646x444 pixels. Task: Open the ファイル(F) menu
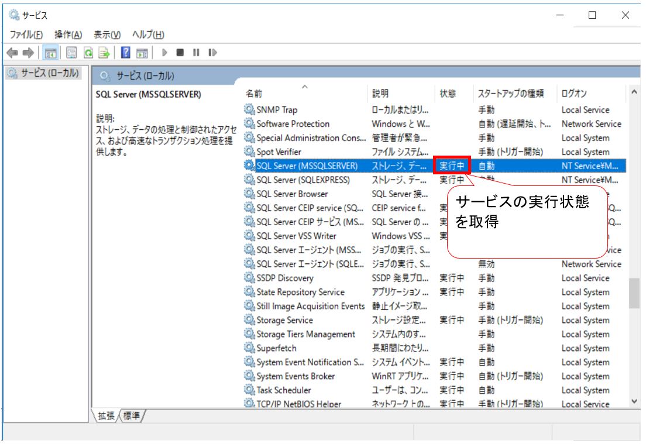[x=26, y=35]
